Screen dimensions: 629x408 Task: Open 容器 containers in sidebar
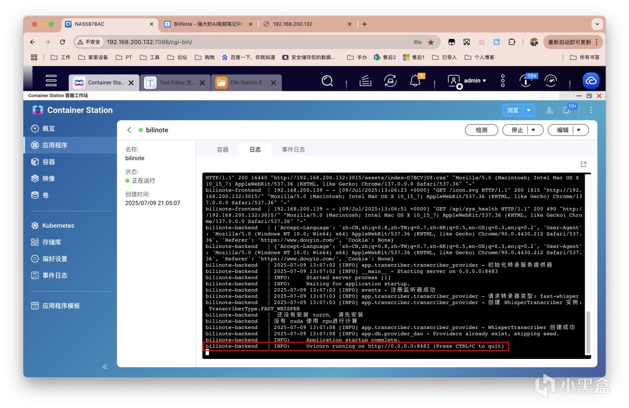[70, 162]
